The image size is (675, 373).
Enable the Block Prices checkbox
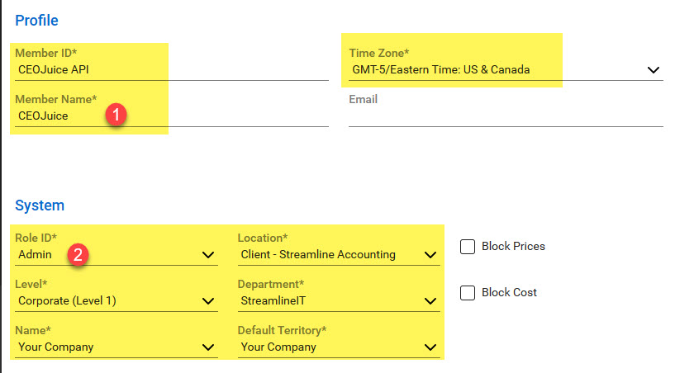[468, 247]
